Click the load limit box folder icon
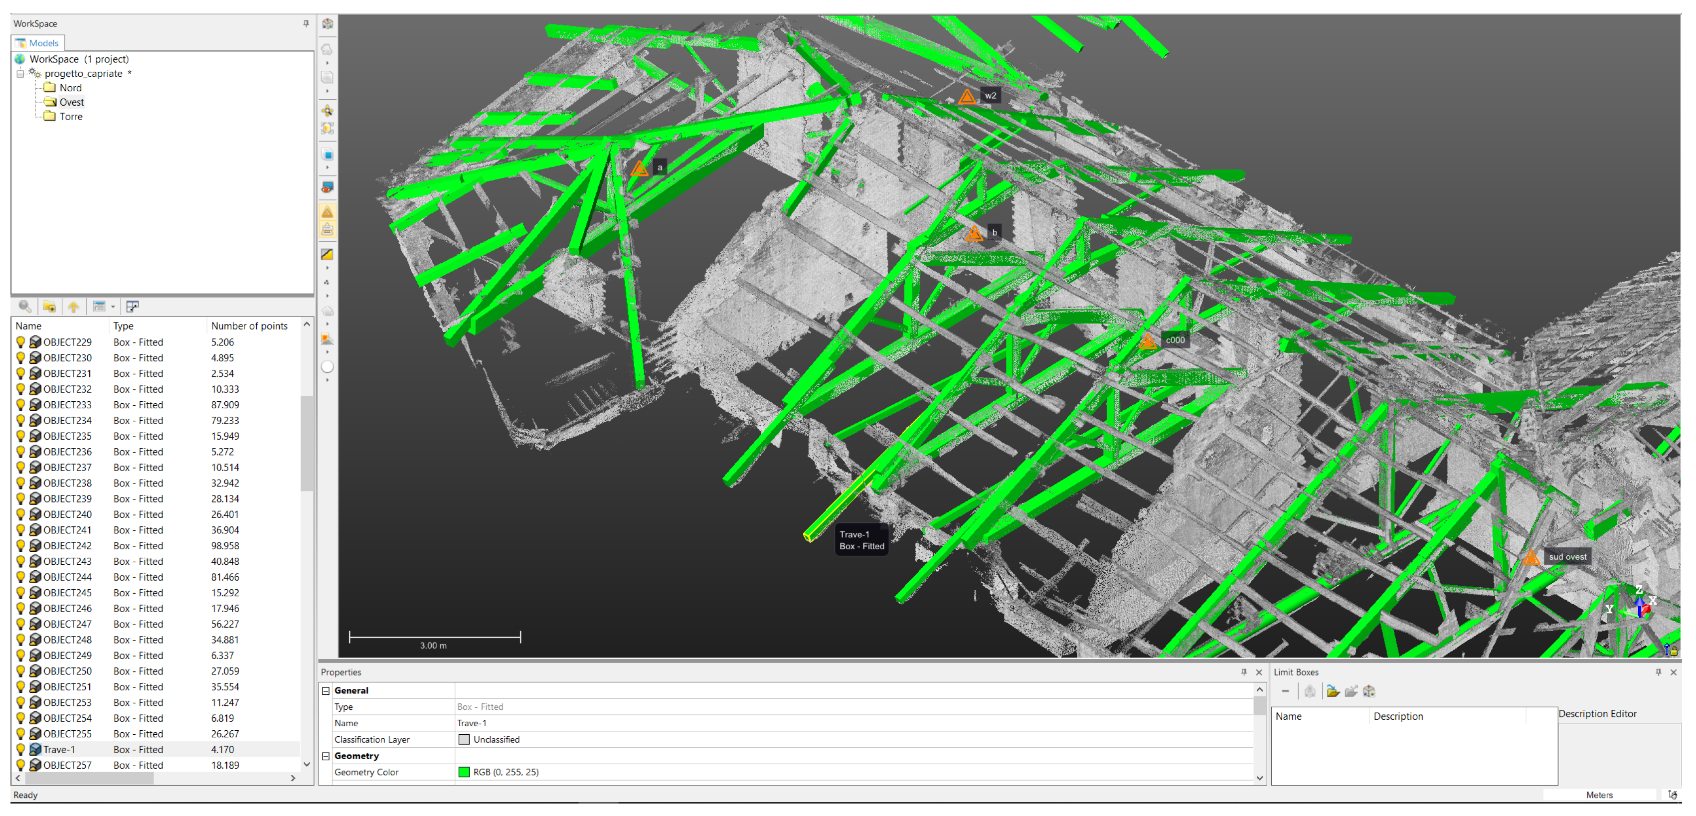This screenshot has height=816, width=1696. pyautogui.click(x=1333, y=691)
